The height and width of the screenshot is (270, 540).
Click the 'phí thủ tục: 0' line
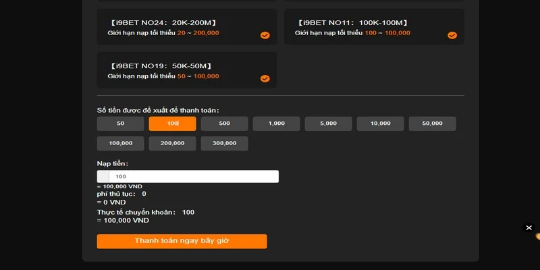tap(122, 194)
